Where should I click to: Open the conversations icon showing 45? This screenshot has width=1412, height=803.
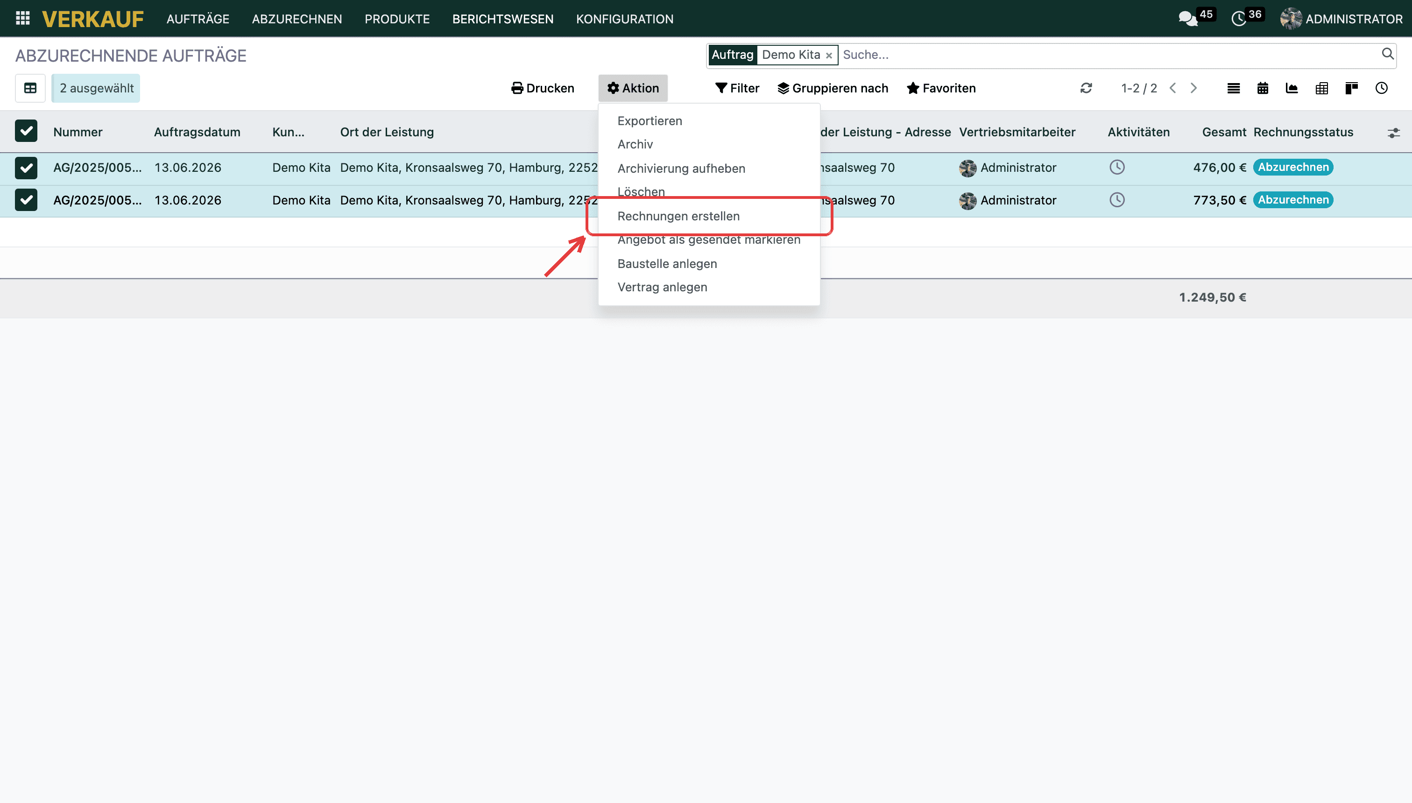pyautogui.click(x=1188, y=19)
